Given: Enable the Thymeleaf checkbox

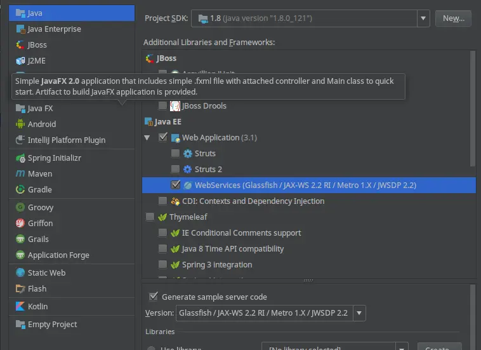Looking at the screenshot, I should (x=150, y=217).
